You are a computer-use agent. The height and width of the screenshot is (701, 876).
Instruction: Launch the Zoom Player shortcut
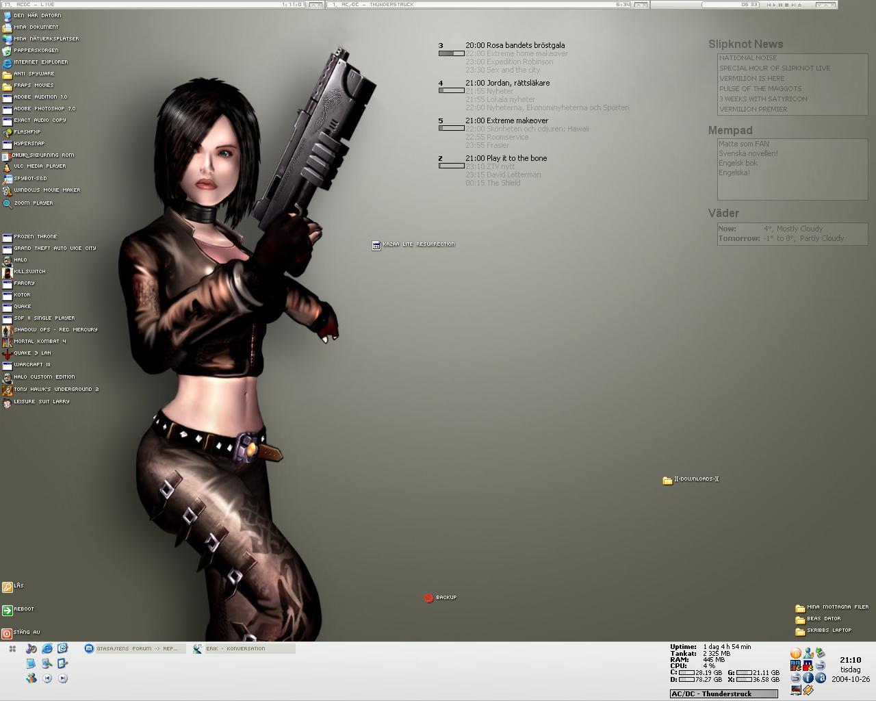point(28,203)
